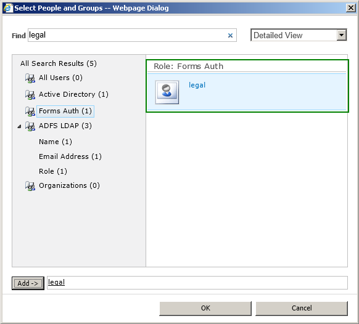The width and height of the screenshot is (359, 324).
Task: Select All Search Results (5)
Action: pyautogui.click(x=59, y=63)
